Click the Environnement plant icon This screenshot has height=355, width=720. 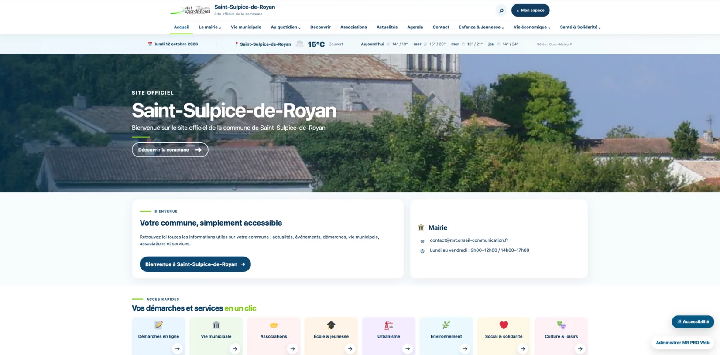tap(446, 325)
